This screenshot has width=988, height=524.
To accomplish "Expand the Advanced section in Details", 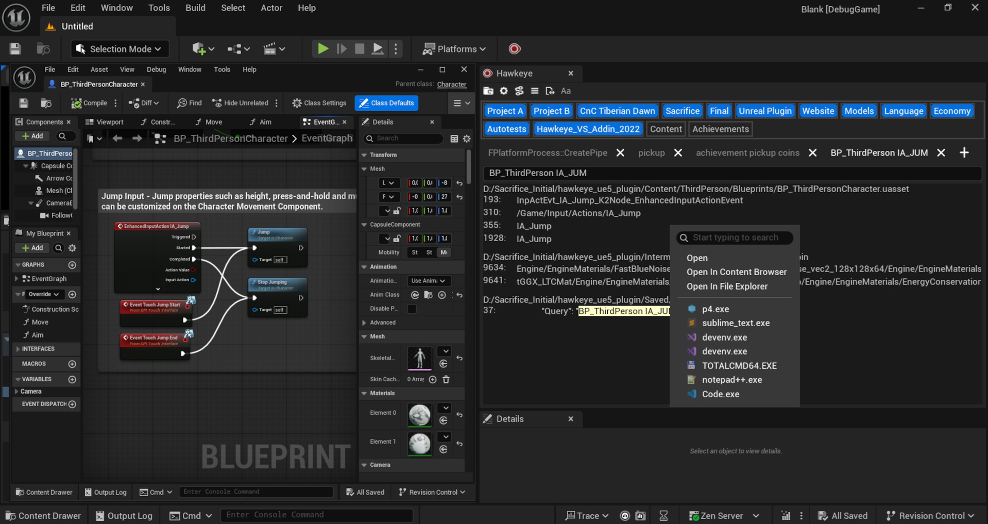I will tap(365, 323).
